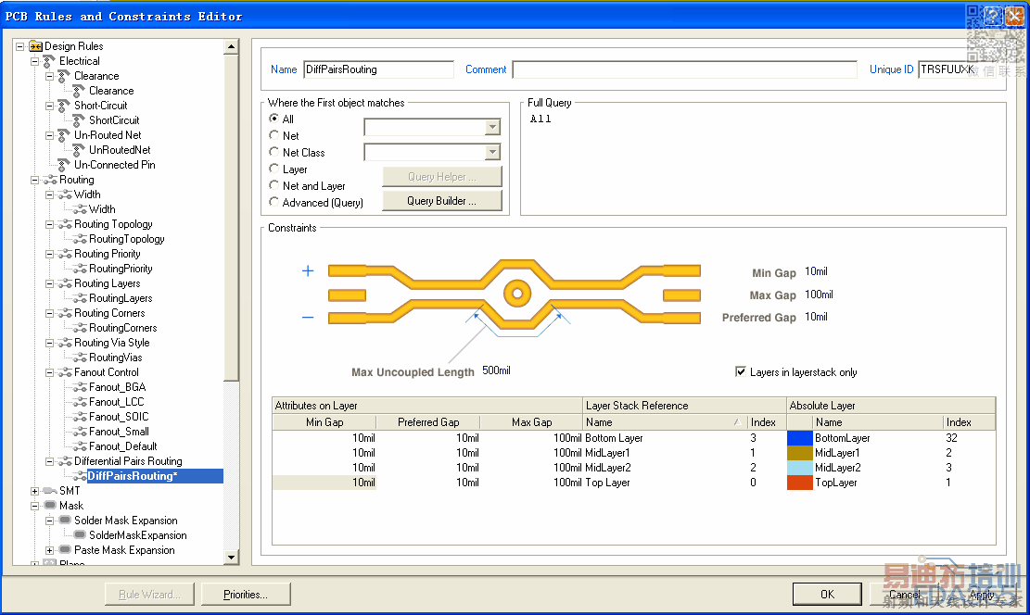Screen dimensions: 1030x615
Task: Collapse the Fanout Control tree node
Action: 50,372
